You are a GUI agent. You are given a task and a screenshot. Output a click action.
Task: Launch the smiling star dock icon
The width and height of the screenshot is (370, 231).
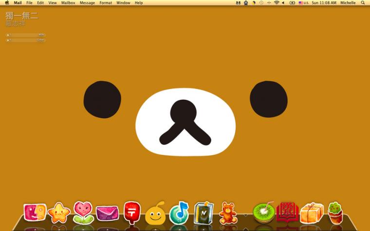pyautogui.click(x=59, y=213)
